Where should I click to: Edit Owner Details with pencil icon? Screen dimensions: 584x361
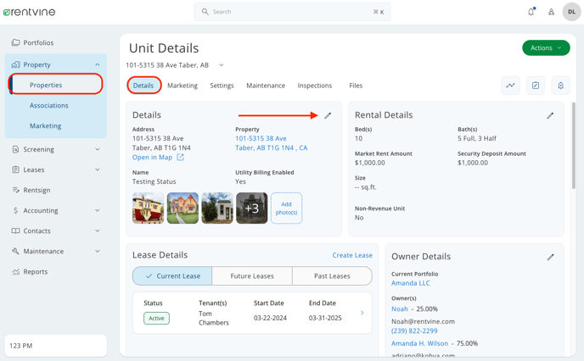pos(550,257)
